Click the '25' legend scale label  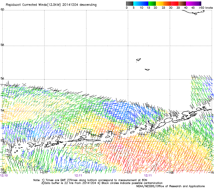tap(163, 8)
